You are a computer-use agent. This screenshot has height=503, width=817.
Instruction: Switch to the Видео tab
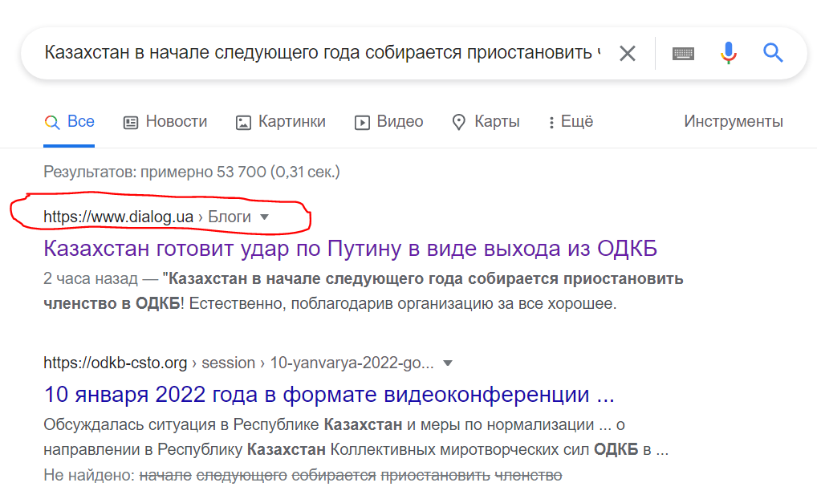coord(388,122)
